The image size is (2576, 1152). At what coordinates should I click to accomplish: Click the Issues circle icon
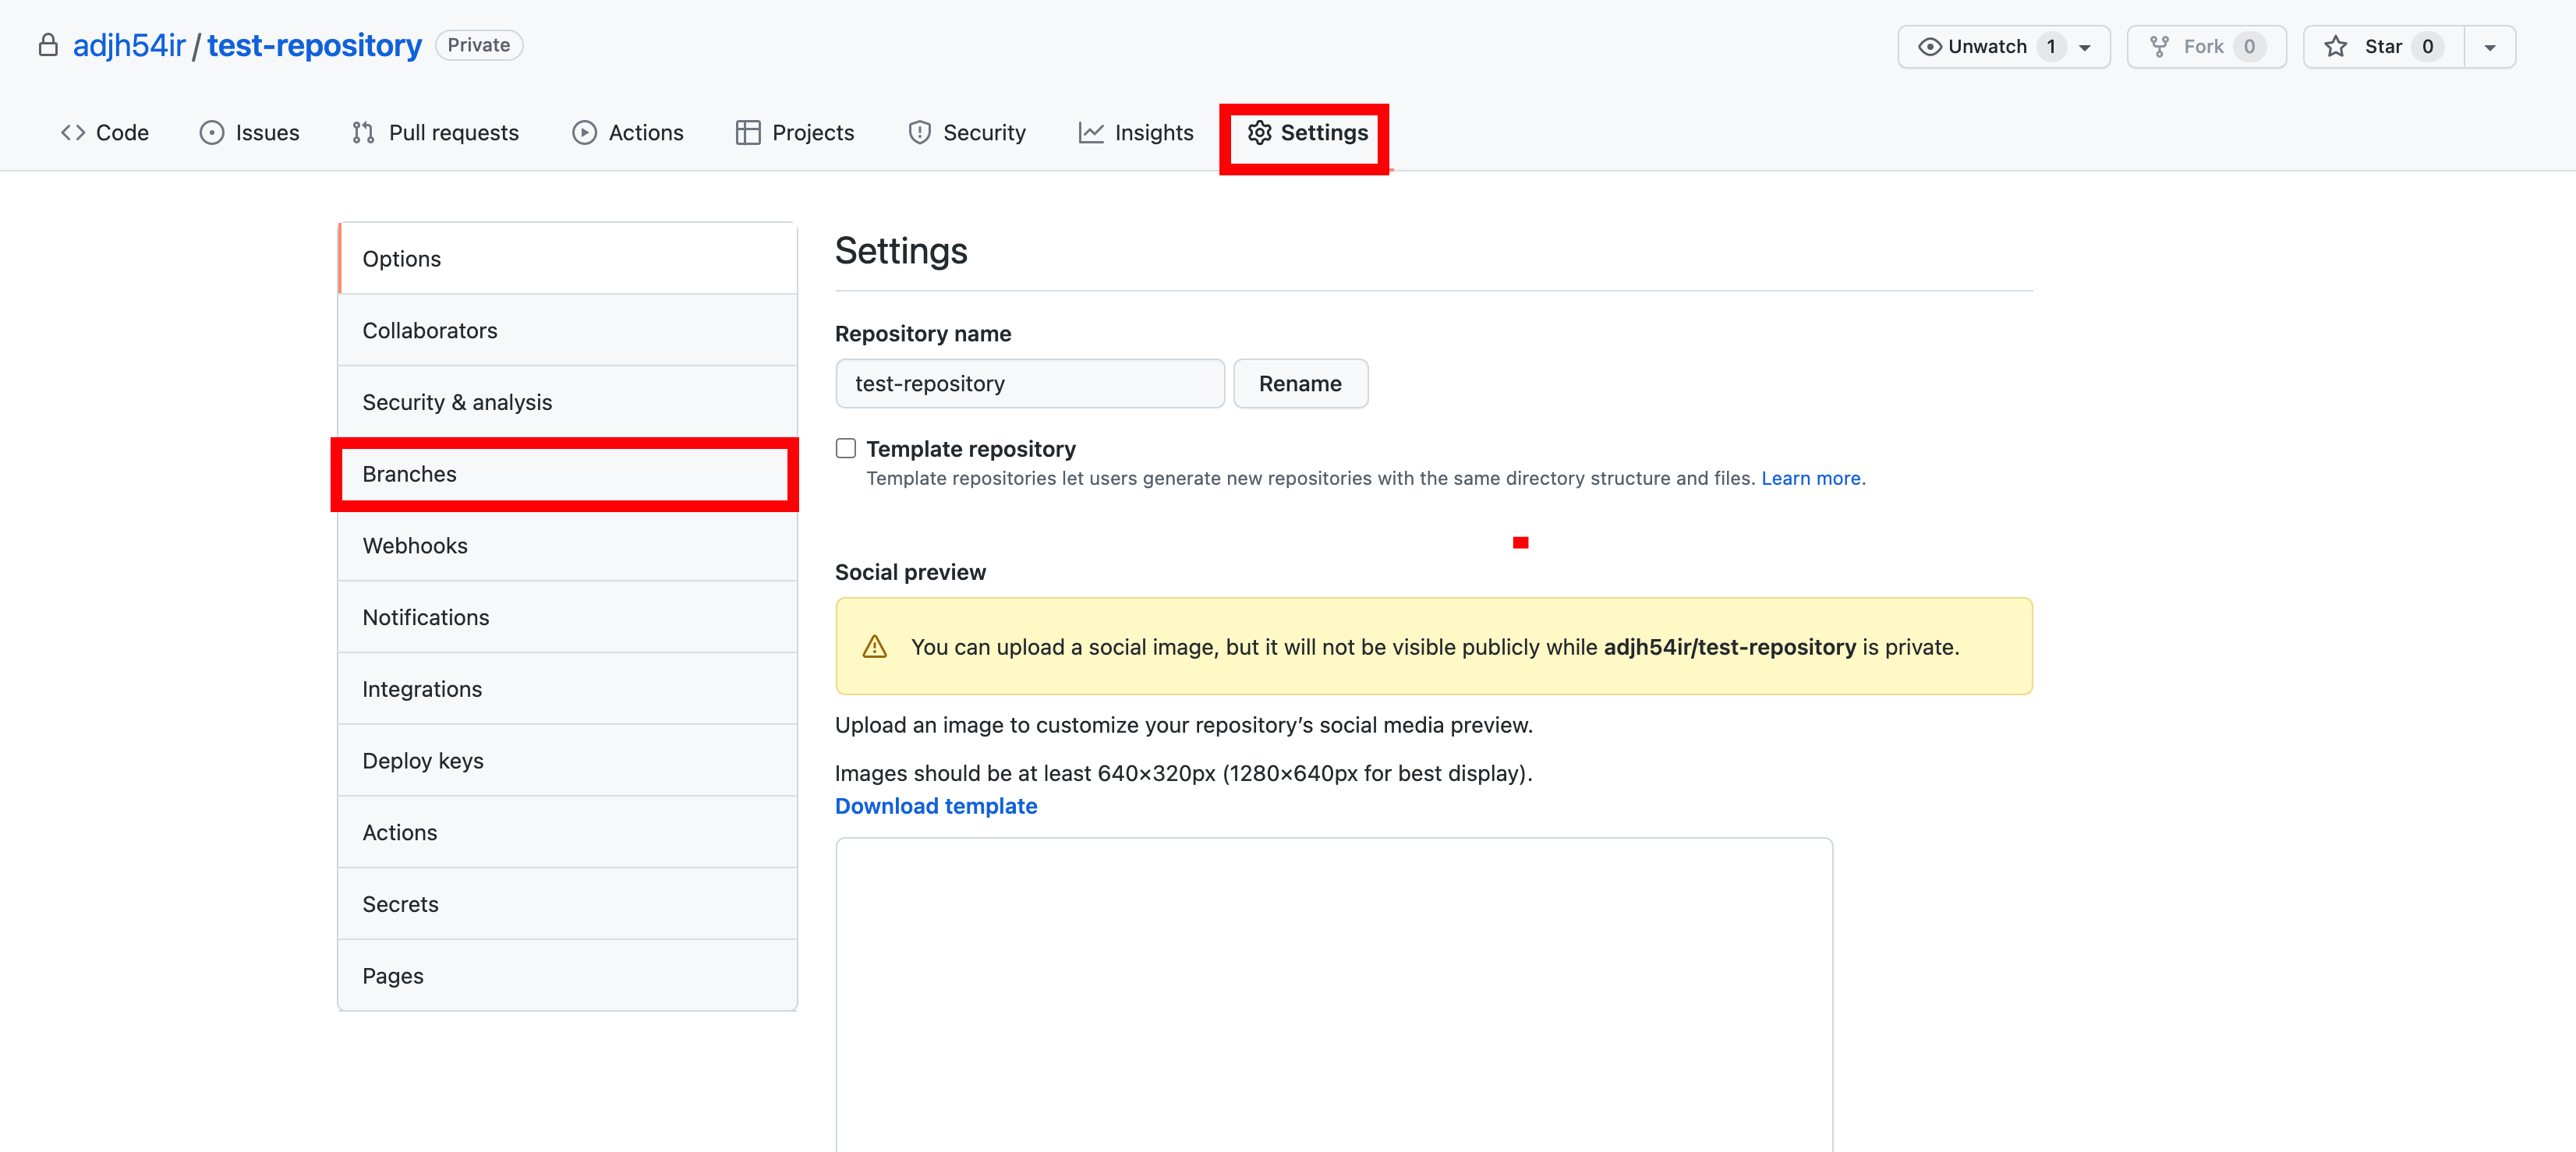(x=211, y=133)
